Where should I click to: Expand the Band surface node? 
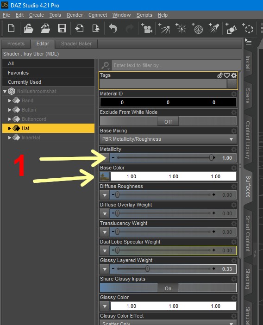coord(10,100)
